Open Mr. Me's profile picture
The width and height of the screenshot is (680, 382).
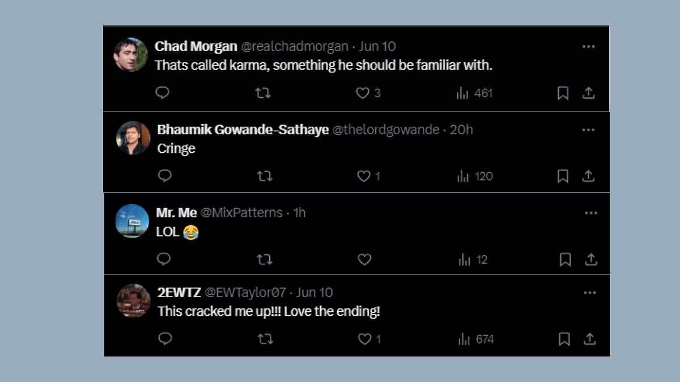pos(132,221)
